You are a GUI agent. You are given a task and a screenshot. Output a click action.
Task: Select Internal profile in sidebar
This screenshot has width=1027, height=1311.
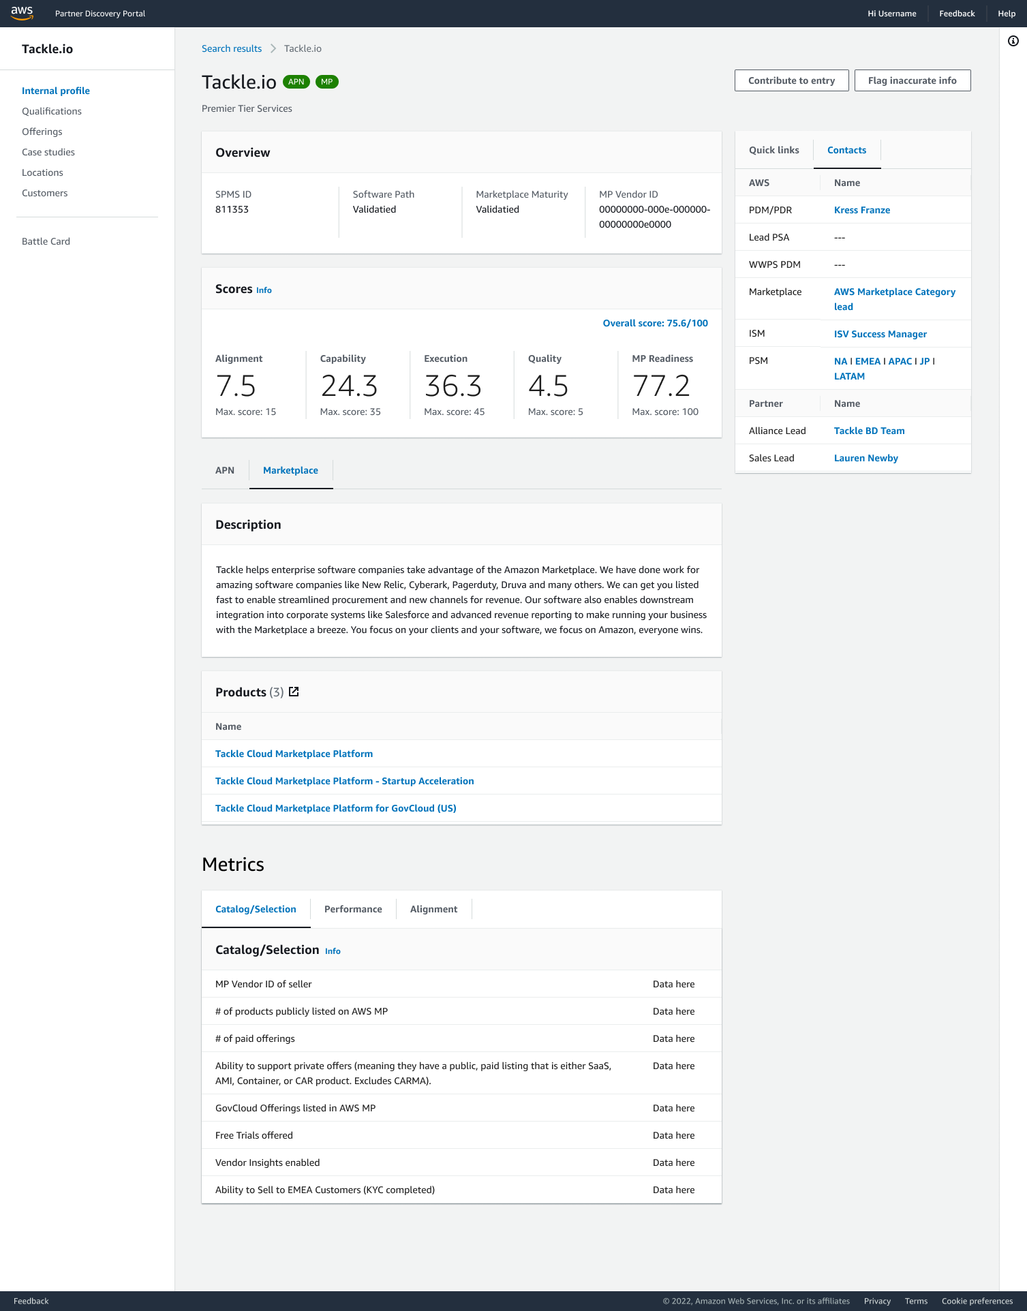[x=56, y=91]
